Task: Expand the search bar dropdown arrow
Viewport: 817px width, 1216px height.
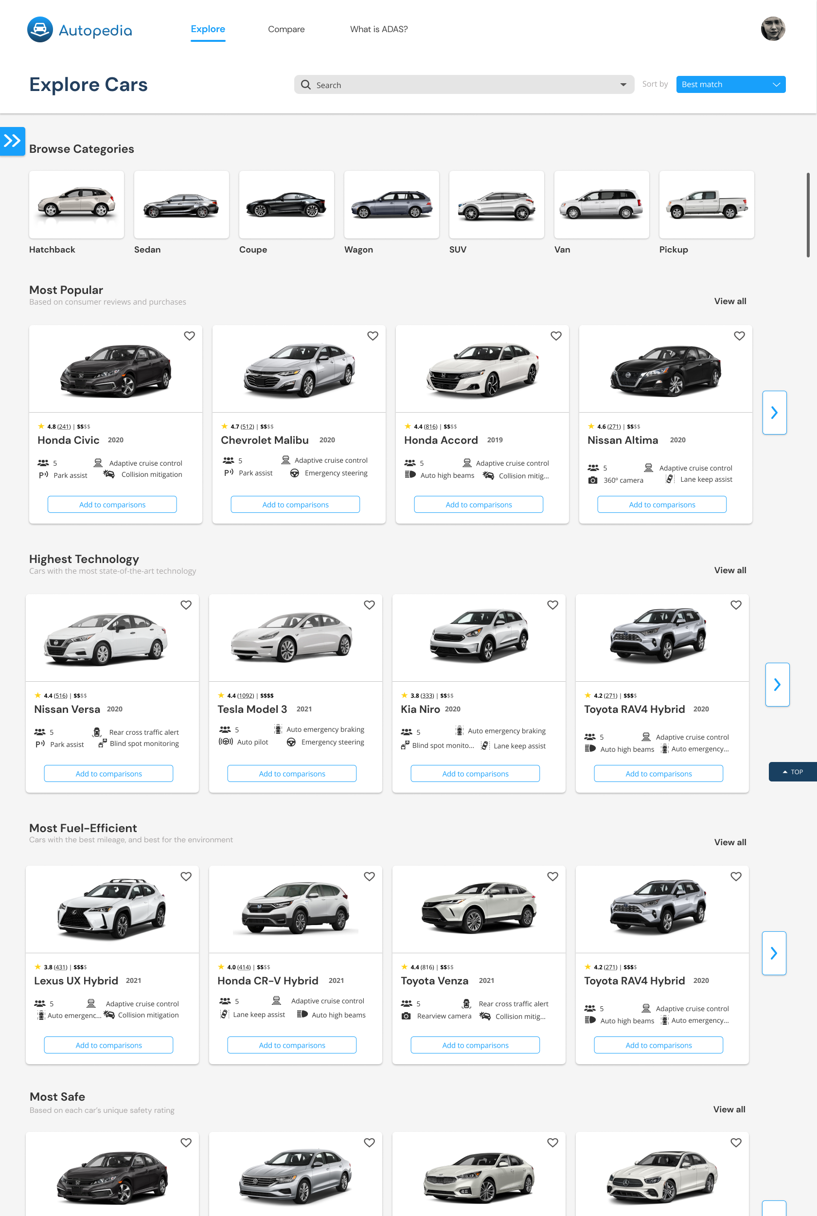Action: coord(623,85)
